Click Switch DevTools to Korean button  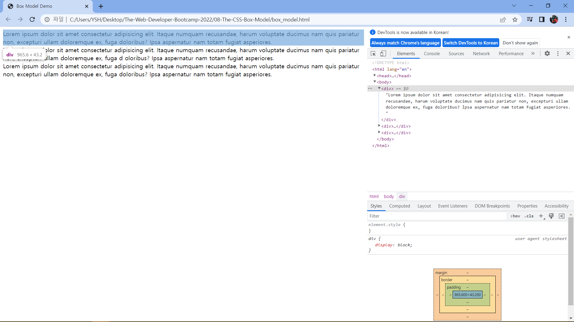pos(471,43)
